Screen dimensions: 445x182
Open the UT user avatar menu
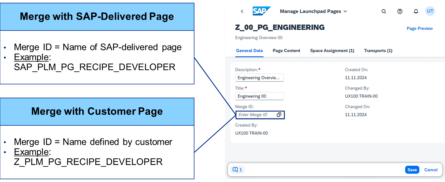point(430,11)
